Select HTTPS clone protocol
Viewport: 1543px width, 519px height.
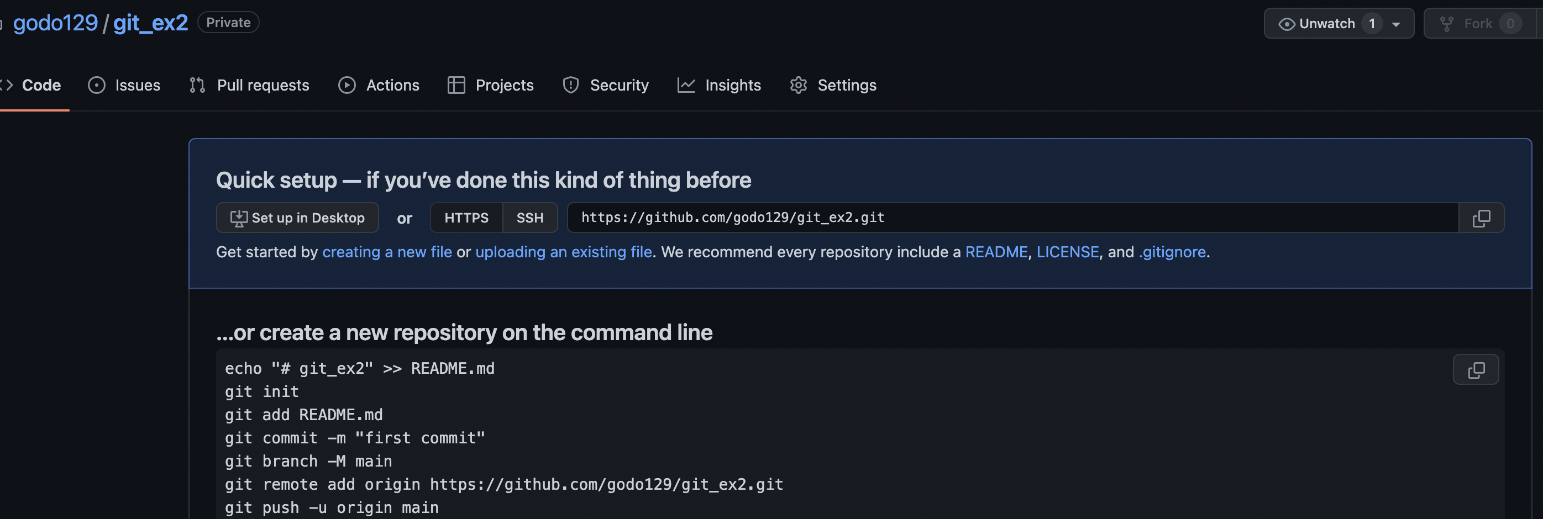point(466,218)
